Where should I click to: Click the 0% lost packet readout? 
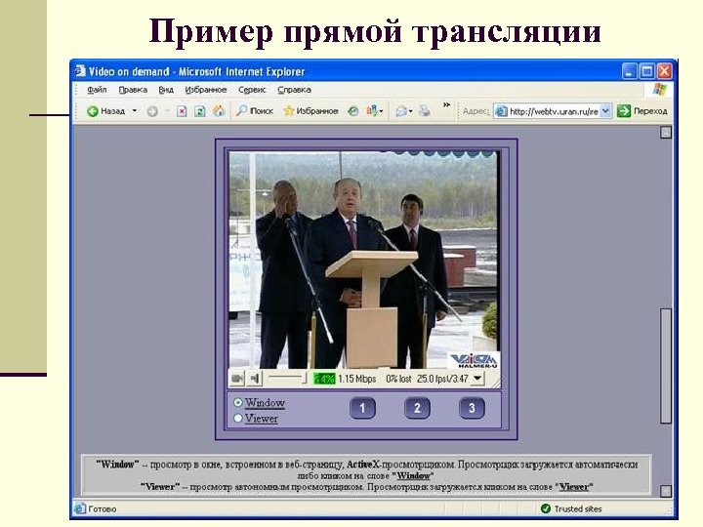(398, 379)
